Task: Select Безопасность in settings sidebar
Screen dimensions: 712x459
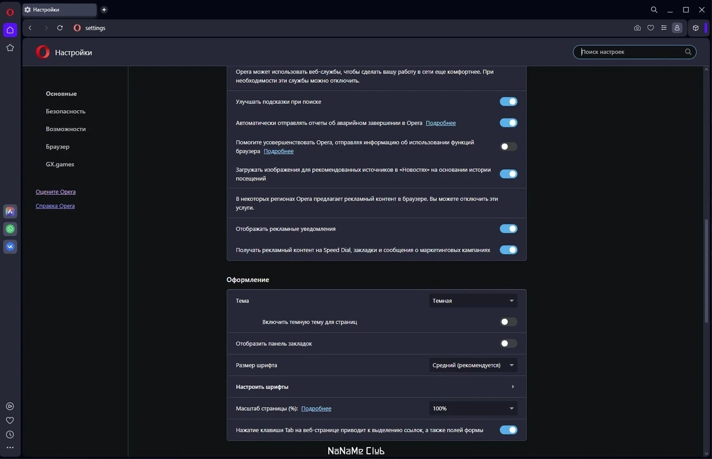Action: (x=66, y=112)
